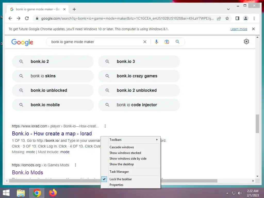Search by voice microphone icon
This screenshot has width=264, height=198.
156,42
